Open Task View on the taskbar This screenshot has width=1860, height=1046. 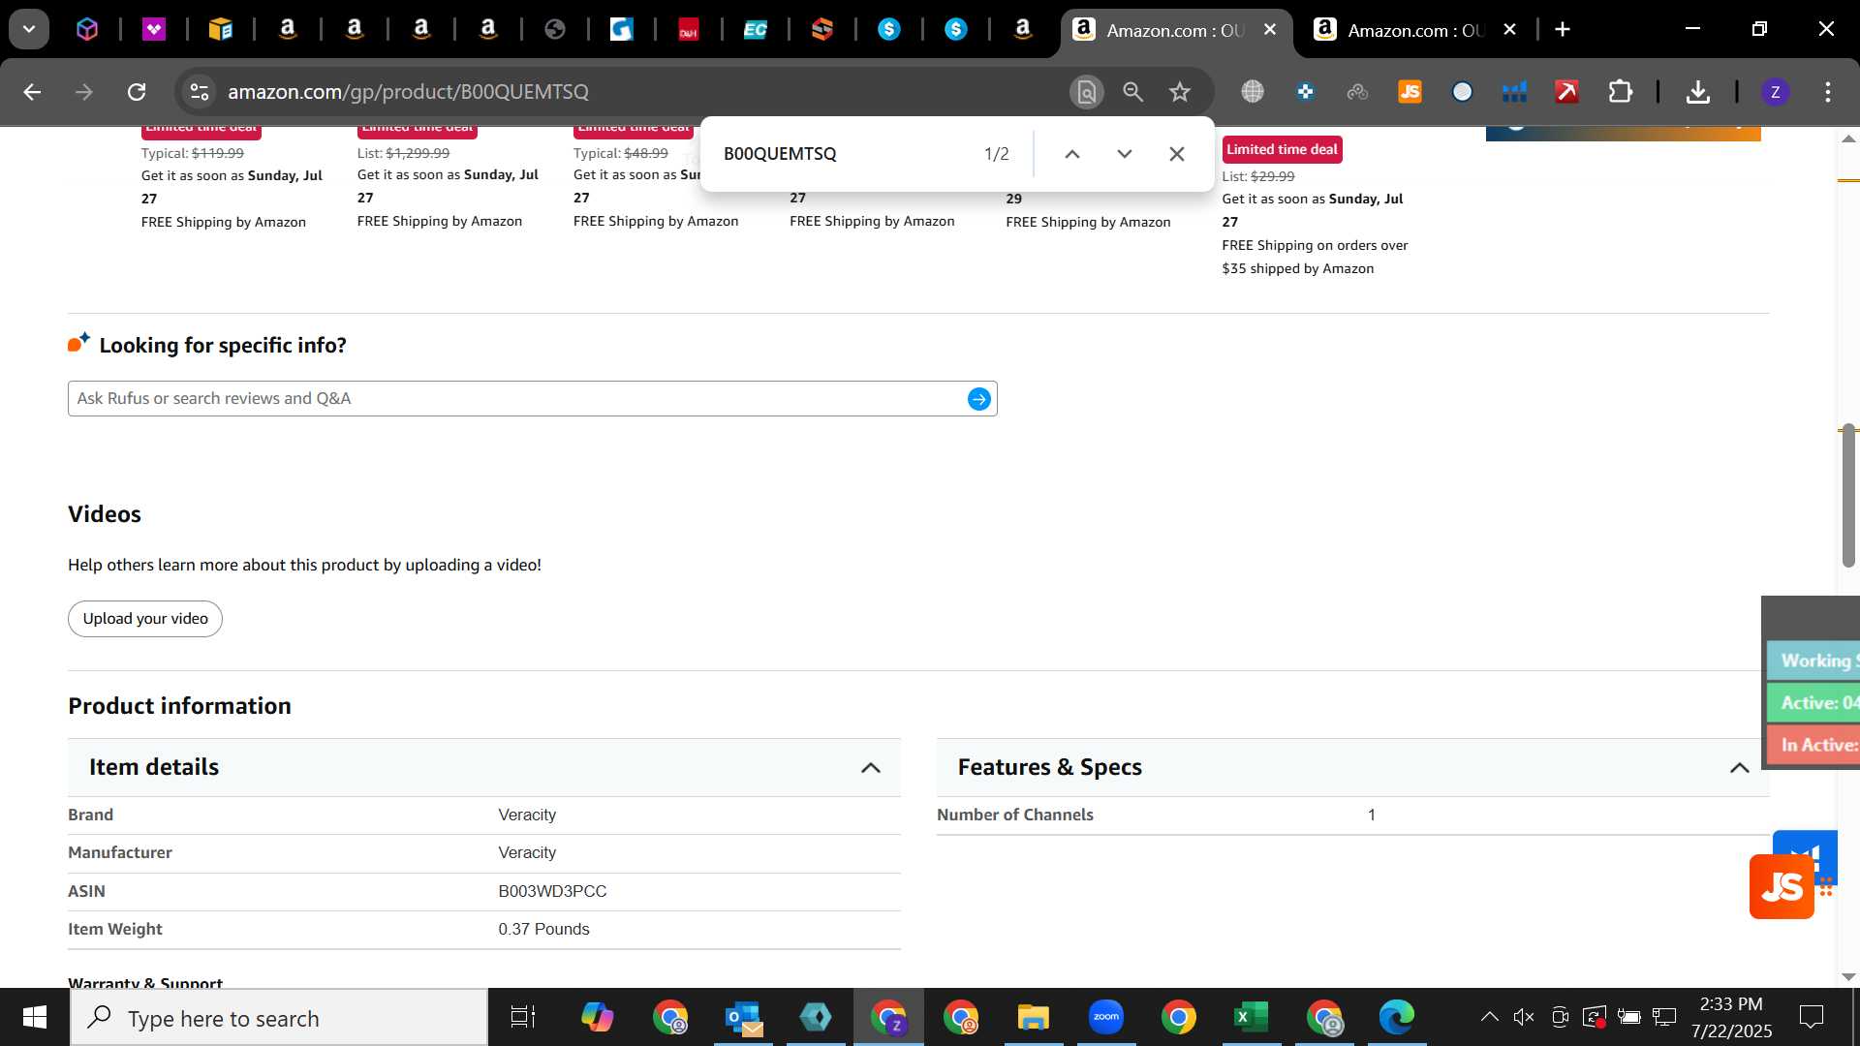(523, 1017)
